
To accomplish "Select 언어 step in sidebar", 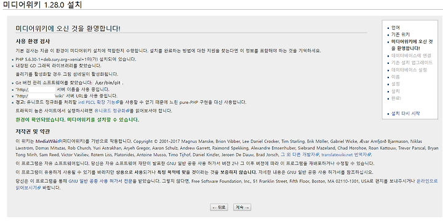I will [x=395, y=28].
